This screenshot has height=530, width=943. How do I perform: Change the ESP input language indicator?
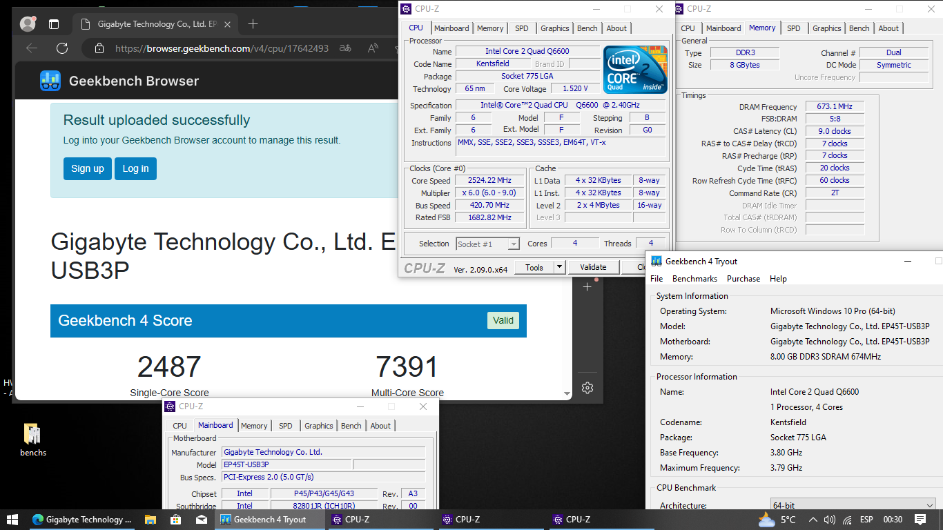pyautogui.click(x=866, y=520)
